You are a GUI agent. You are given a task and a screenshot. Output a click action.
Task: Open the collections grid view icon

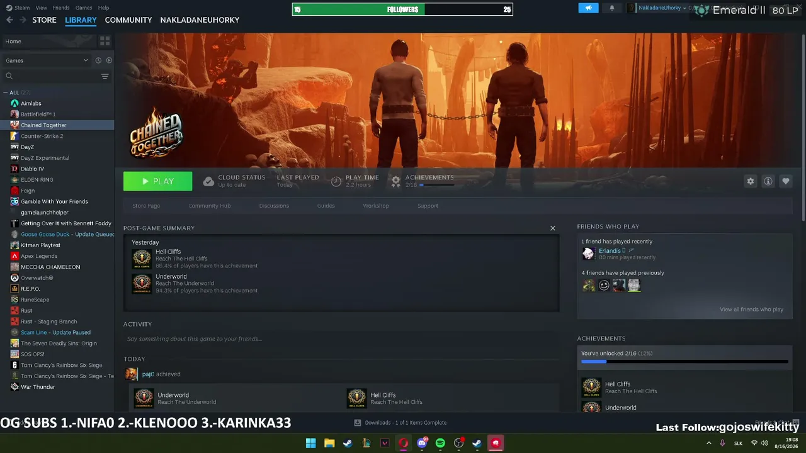coord(105,41)
